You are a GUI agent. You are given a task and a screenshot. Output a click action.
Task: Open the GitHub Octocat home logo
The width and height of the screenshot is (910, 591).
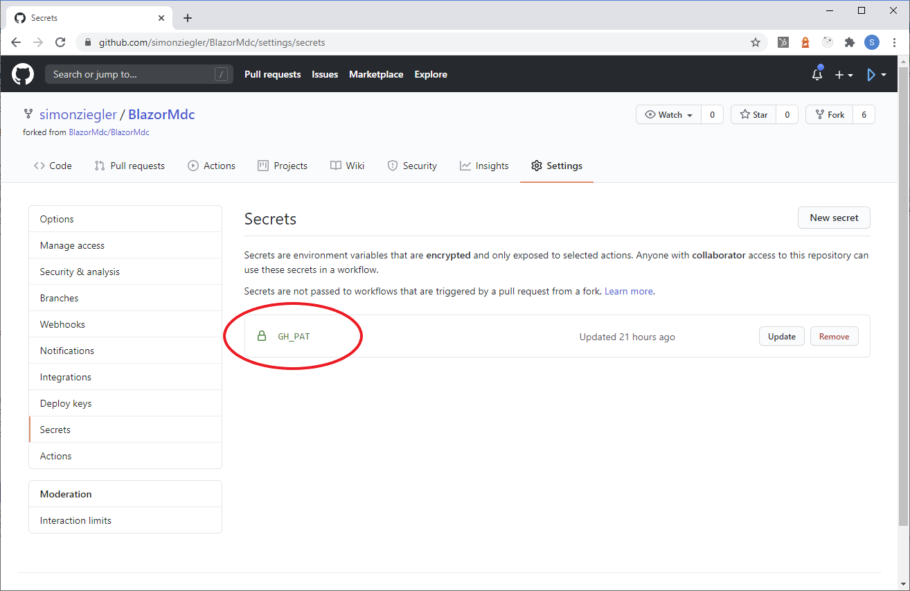(x=23, y=74)
